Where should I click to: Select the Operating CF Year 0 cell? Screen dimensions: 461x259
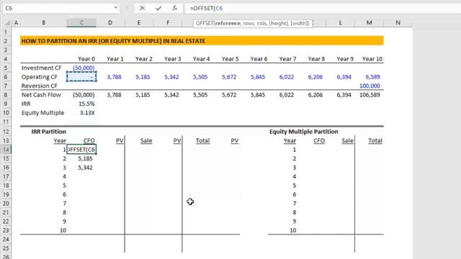81,77
